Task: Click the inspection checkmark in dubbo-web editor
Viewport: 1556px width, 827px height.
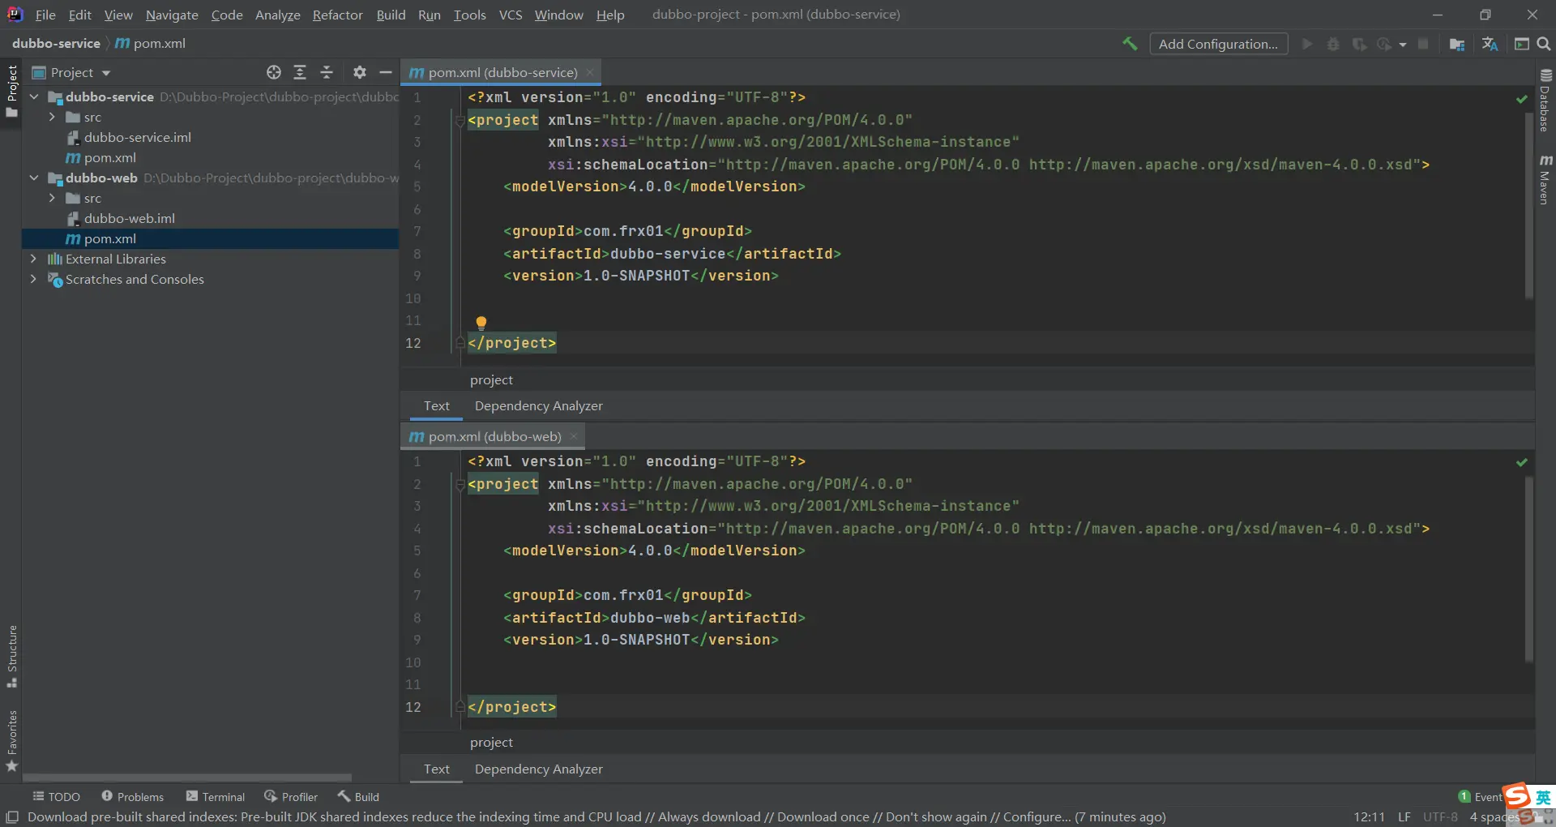Action: click(x=1522, y=462)
